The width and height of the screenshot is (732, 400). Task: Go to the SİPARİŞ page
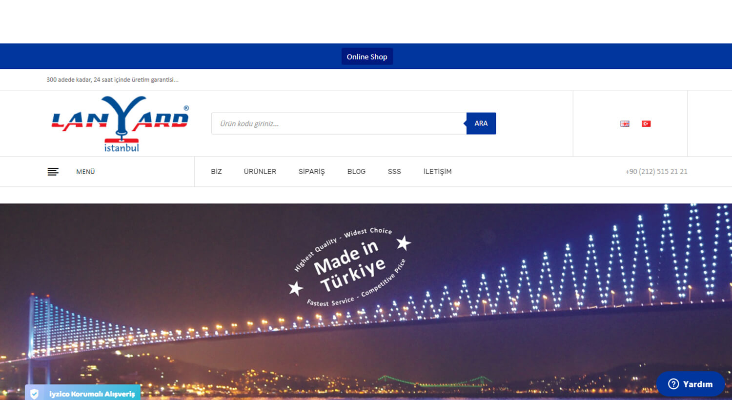coord(311,172)
